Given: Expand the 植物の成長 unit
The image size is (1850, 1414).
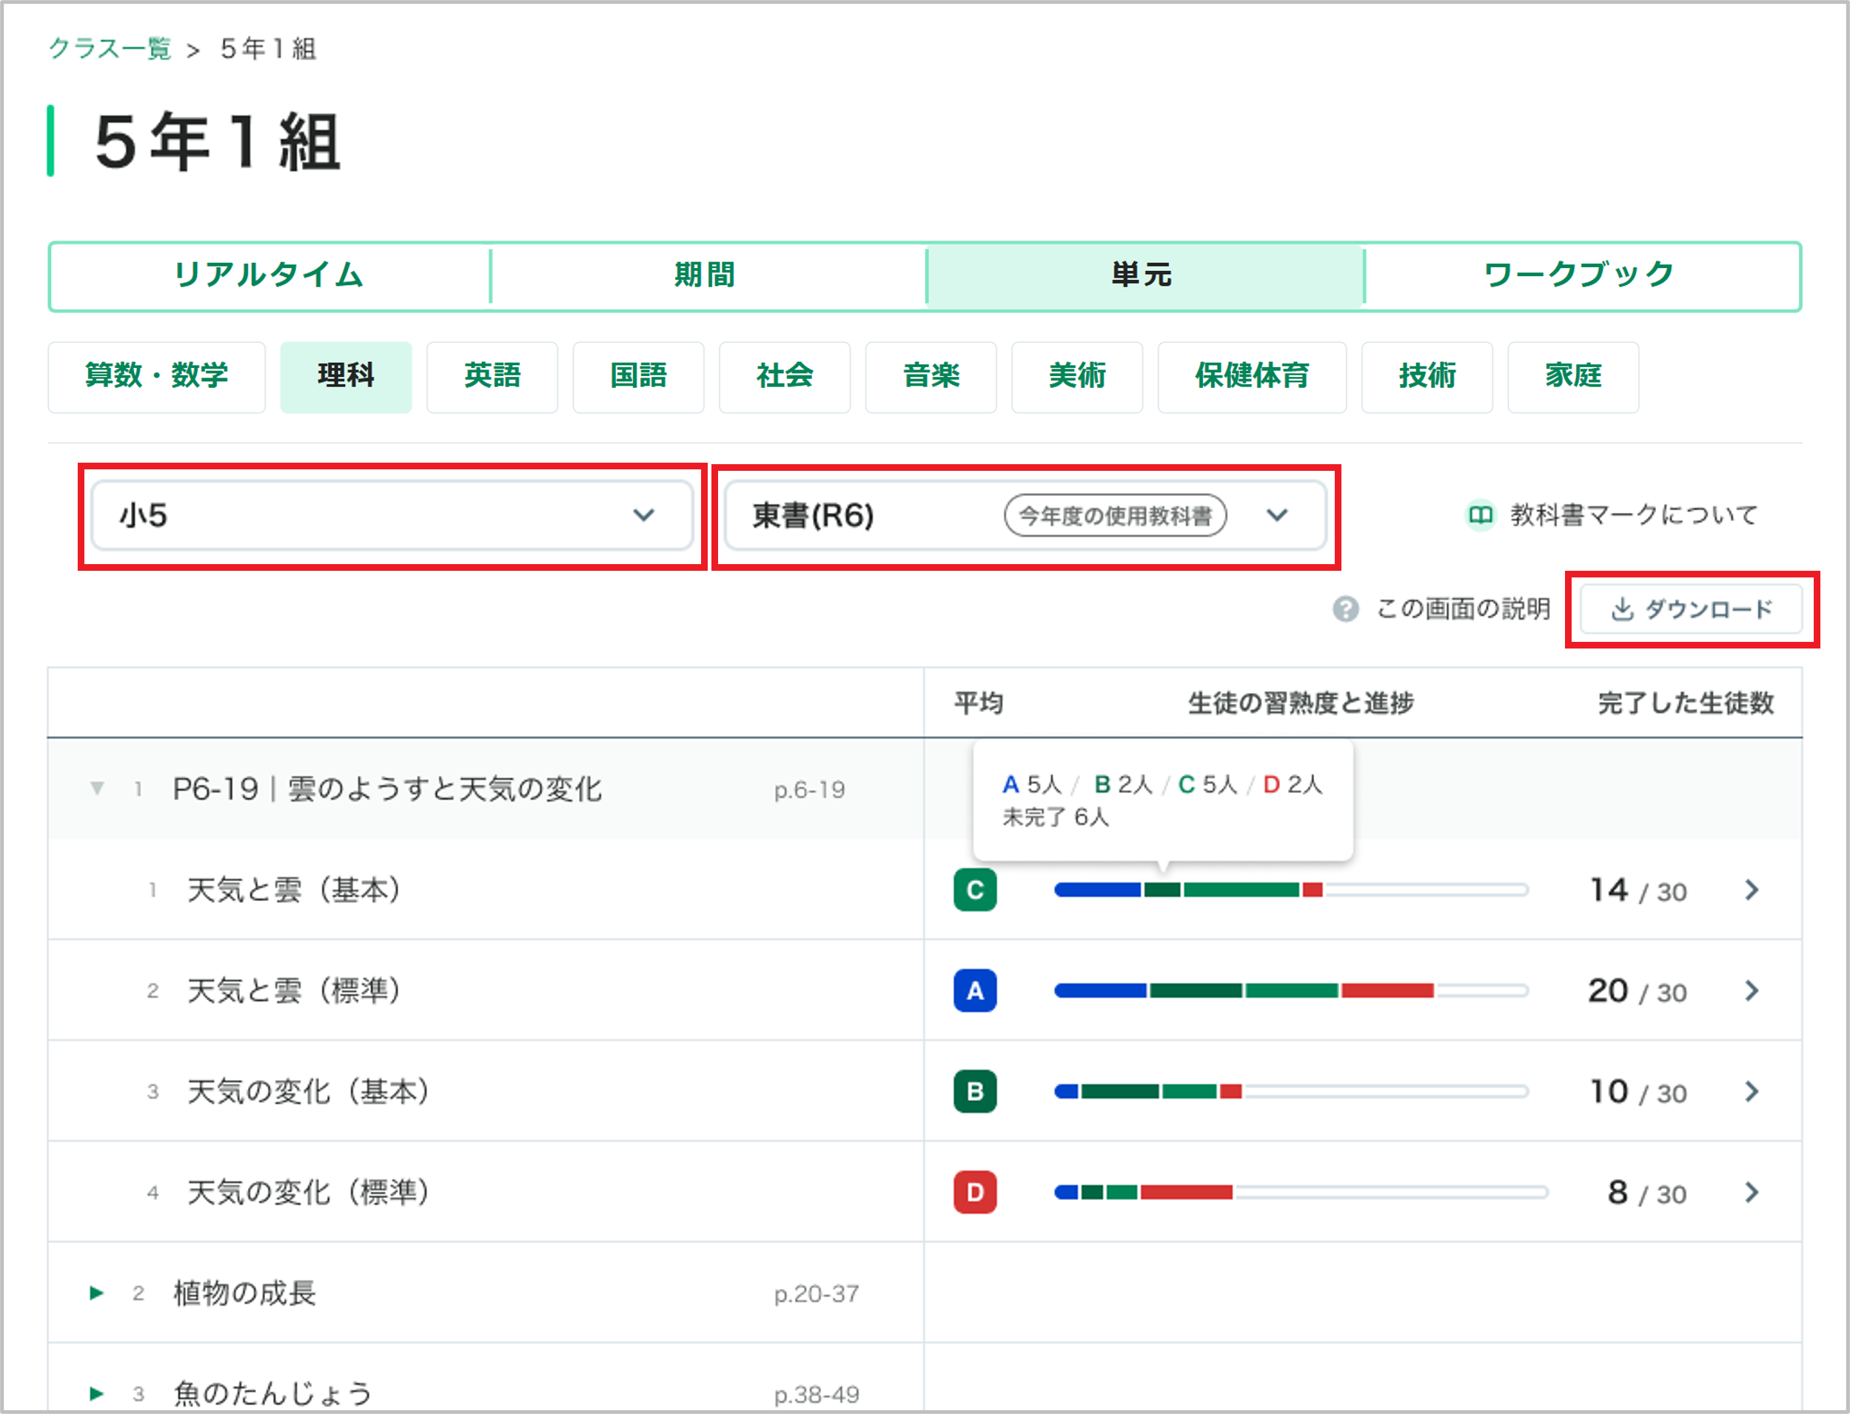Looking at the screenshot, I should pos(98,1293).
